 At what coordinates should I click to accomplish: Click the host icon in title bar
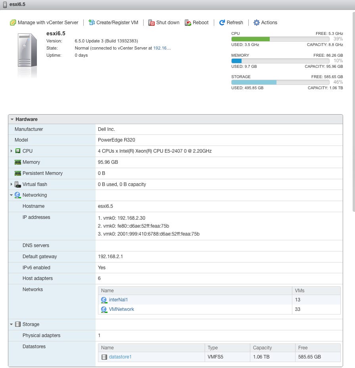(x=5, y=4)
